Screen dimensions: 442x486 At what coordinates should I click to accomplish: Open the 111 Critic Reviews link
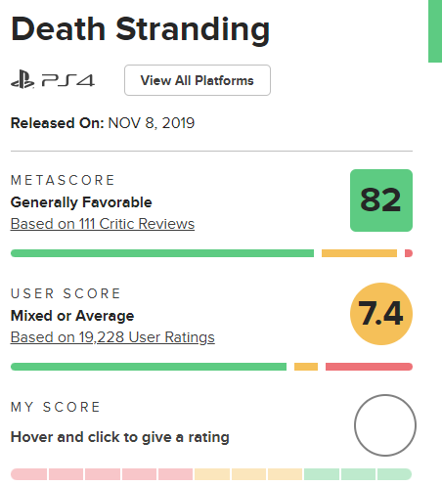click(x=103, y=224)
